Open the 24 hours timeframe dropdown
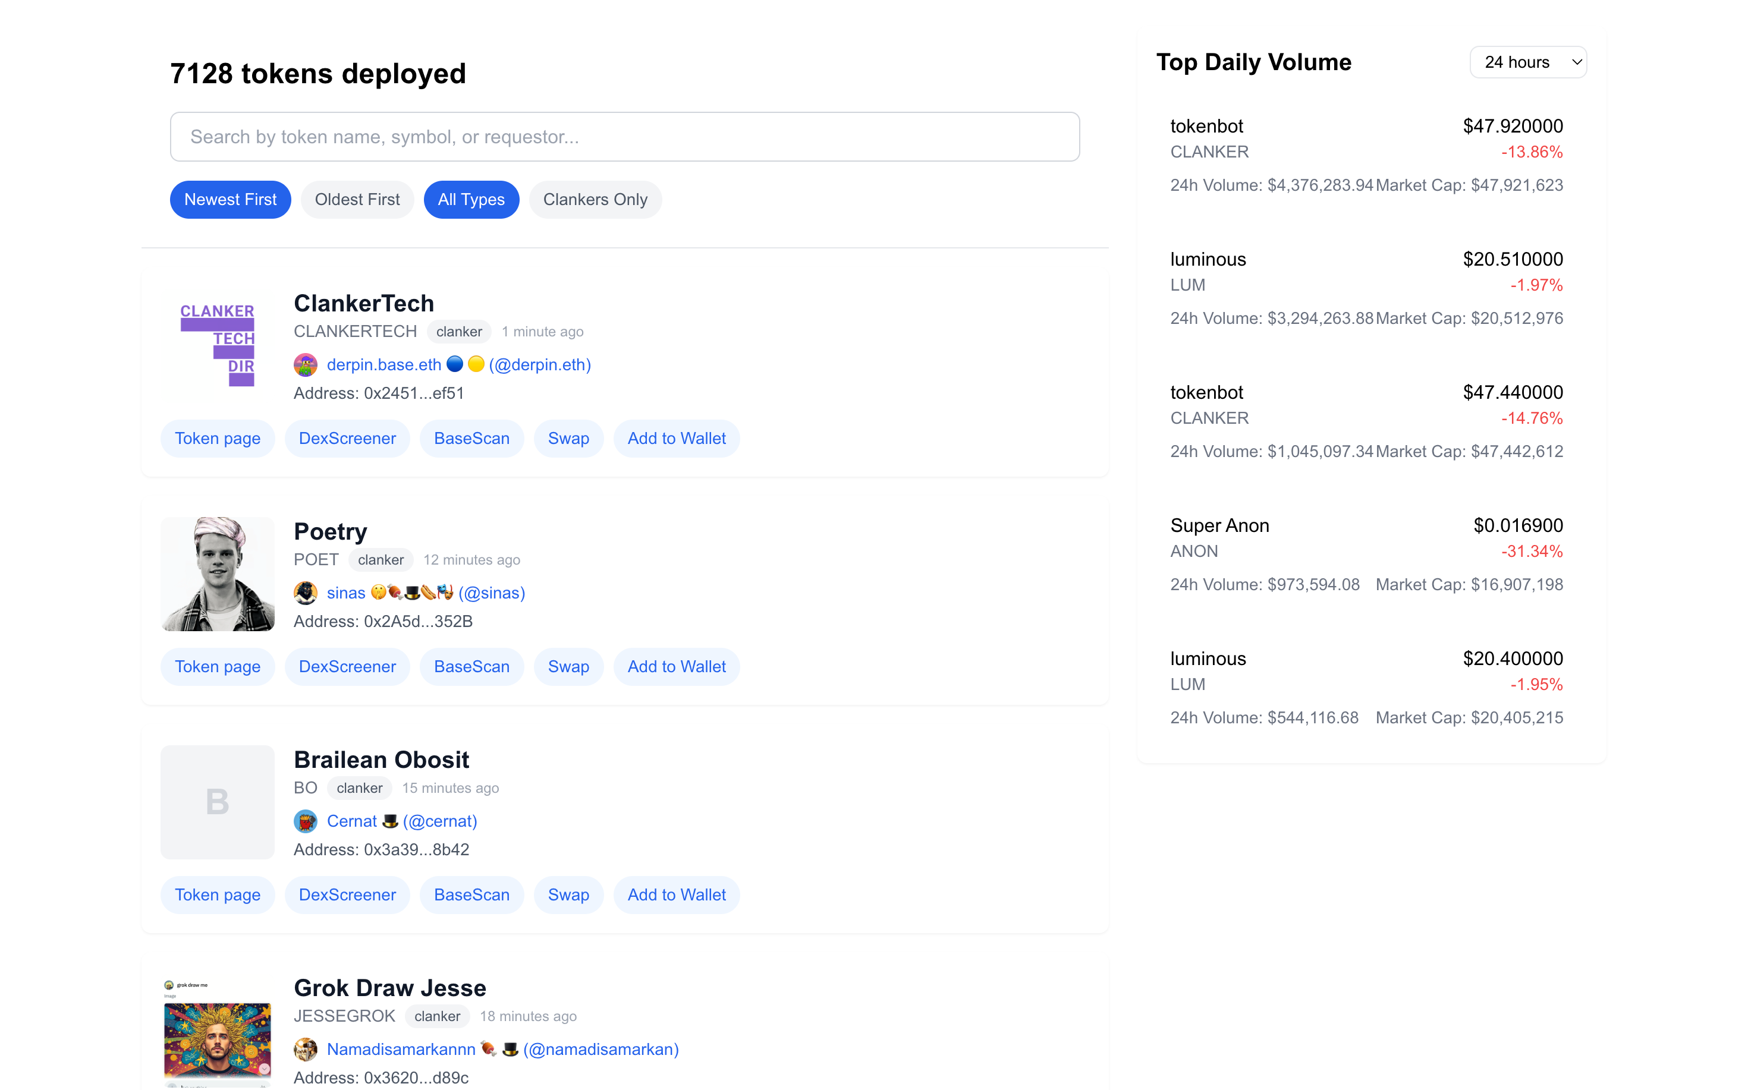 coord(1528,62)
